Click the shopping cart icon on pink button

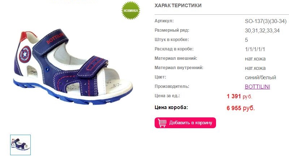162,123
